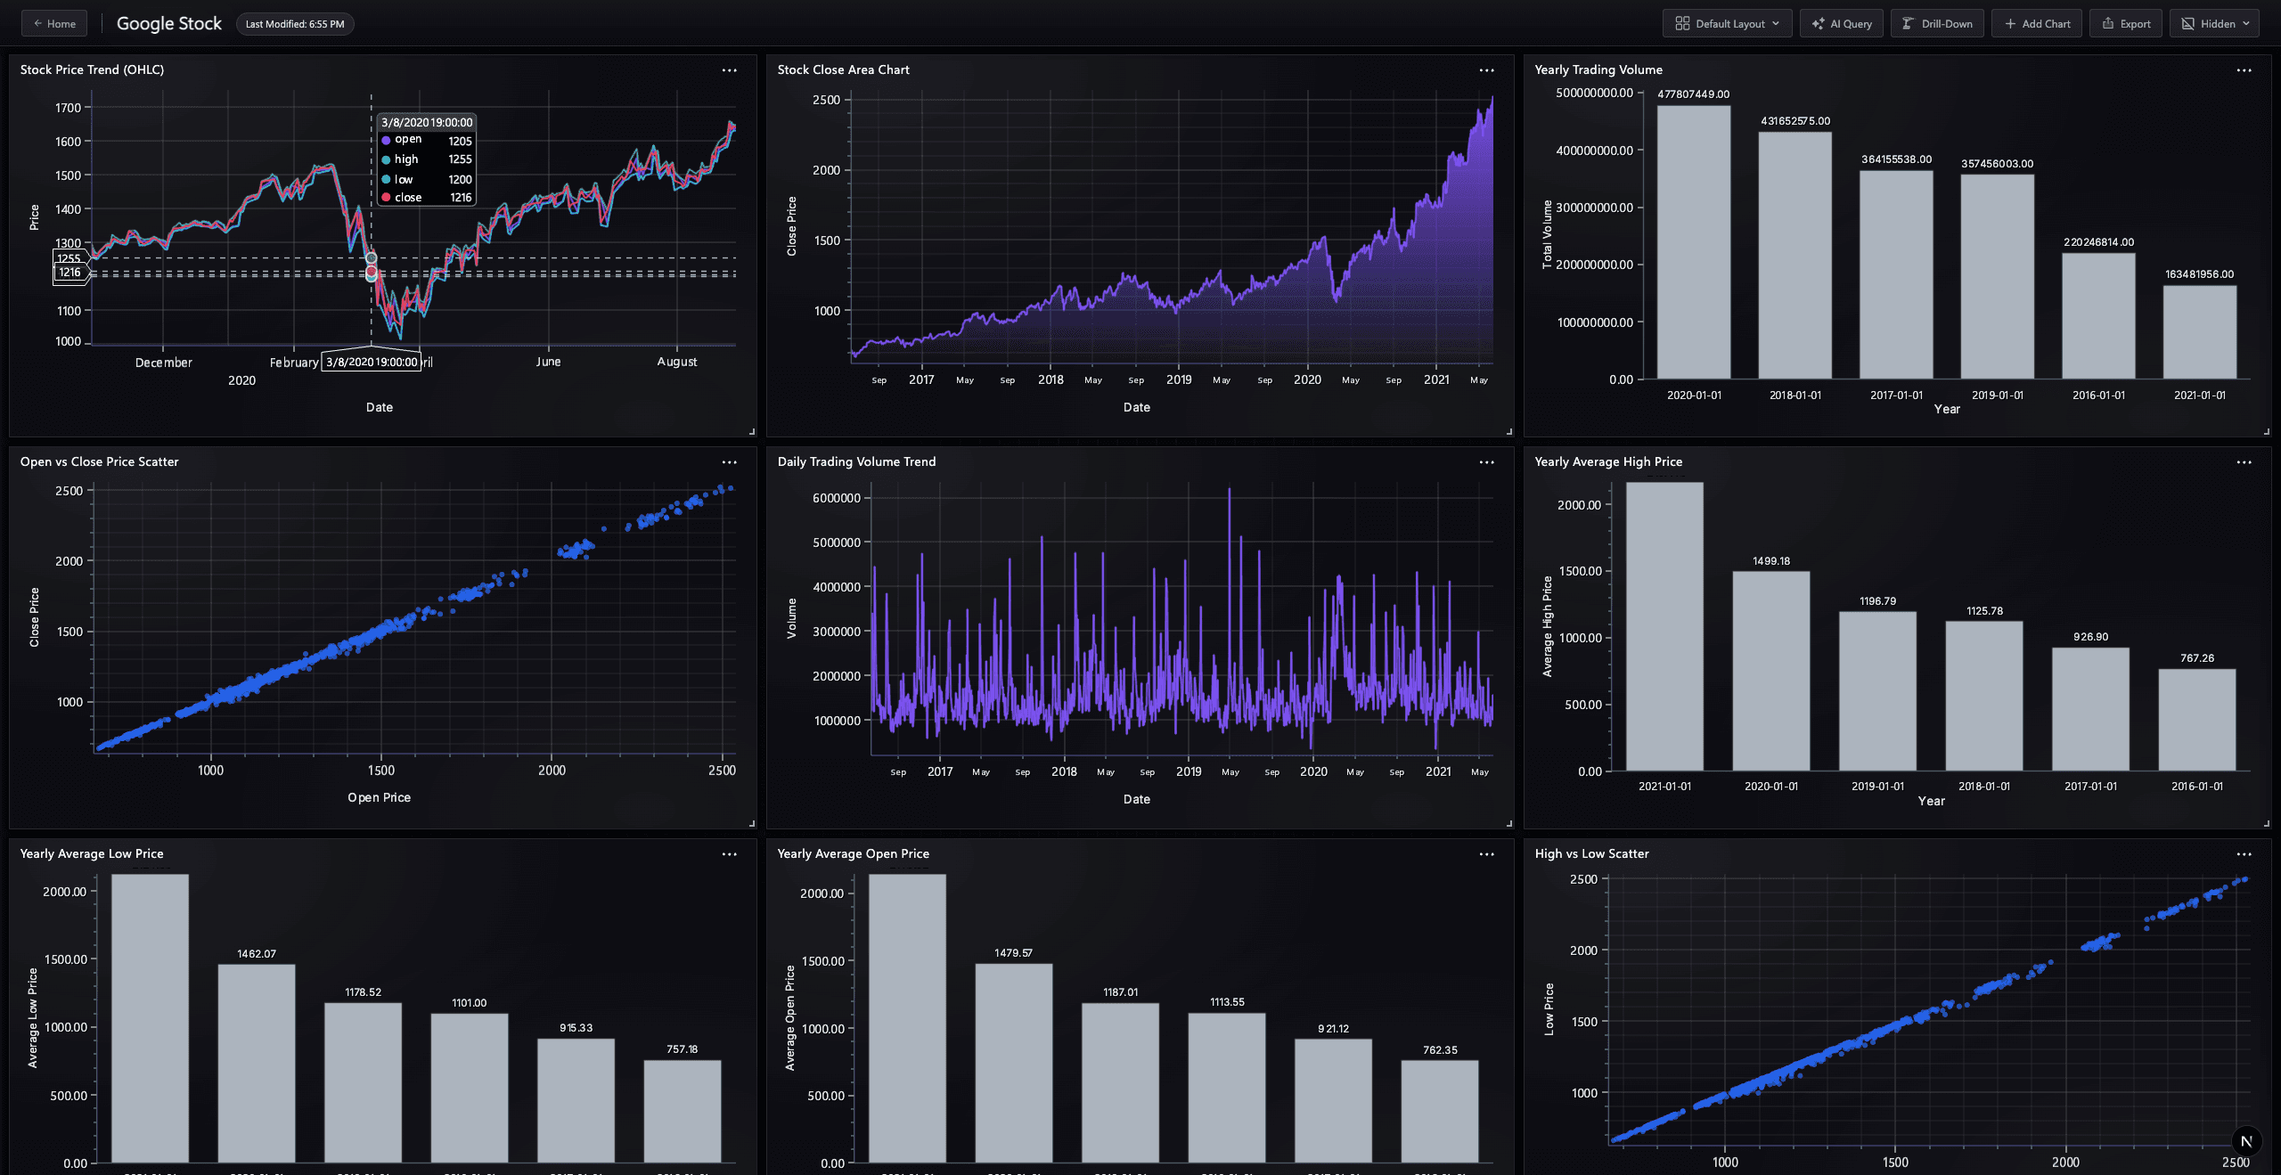Click the Daily Trading Volume Trend title

pyautogui.click(x=856, y=461)
